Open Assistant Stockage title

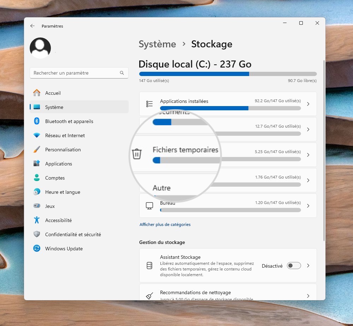180,257
